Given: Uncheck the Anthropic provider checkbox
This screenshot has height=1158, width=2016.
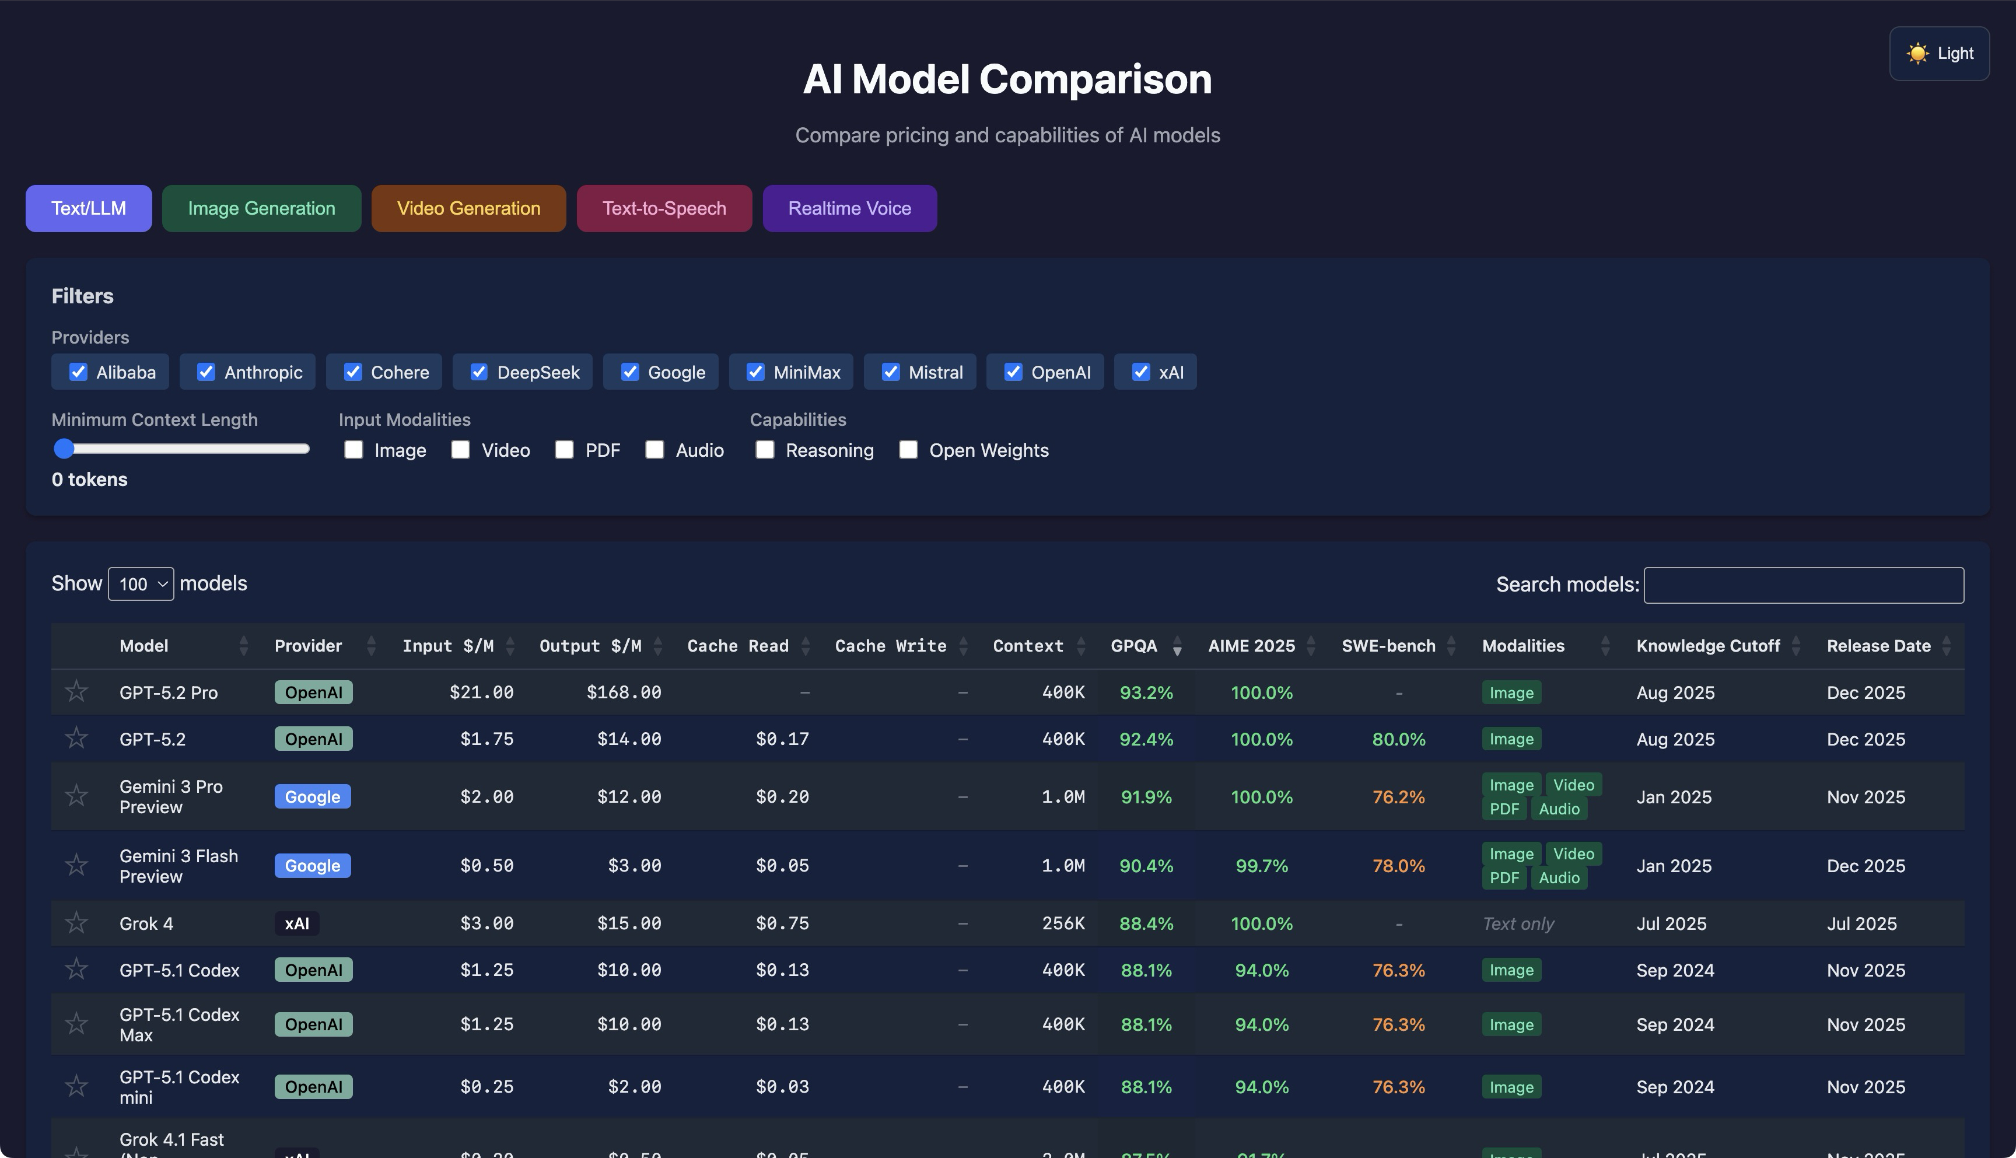Looking at the screenshot, I should [x=206, y=372].
